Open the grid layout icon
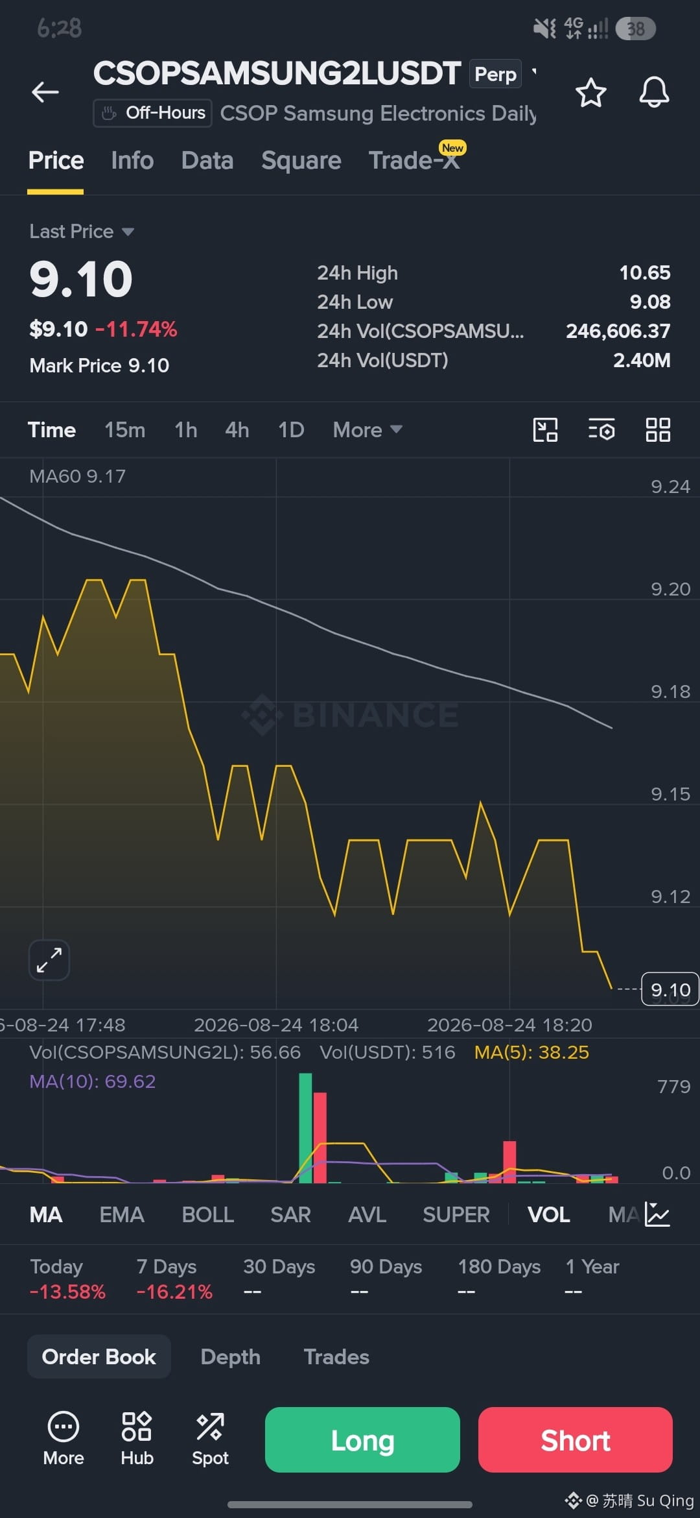Image resolution: width=700 pixels, height=1518 pixels. (x=658, y=429)
